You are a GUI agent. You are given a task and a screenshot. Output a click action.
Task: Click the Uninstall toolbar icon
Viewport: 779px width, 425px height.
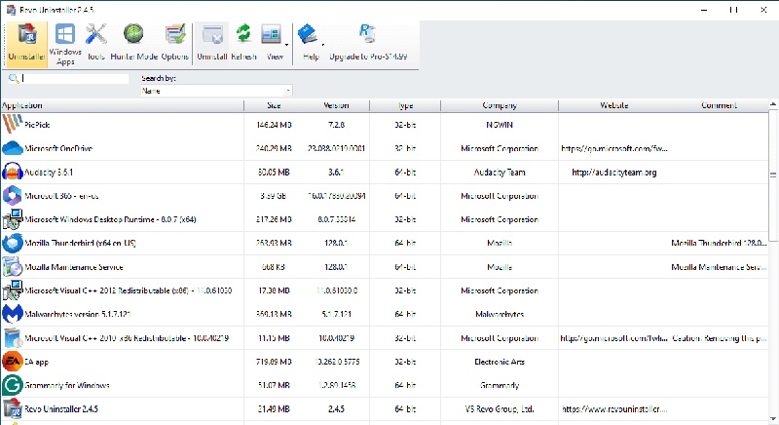(x=212, y=35)
